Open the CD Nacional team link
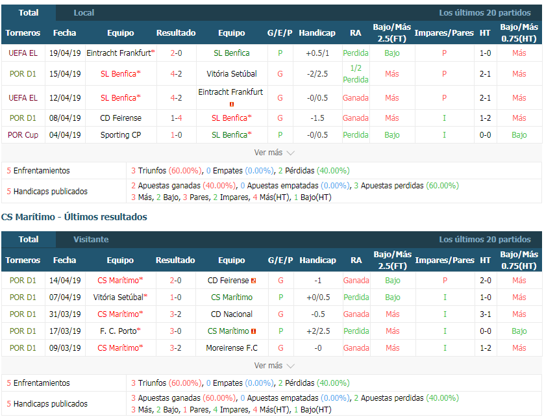The image size is (544, 417). coord(232,314)
